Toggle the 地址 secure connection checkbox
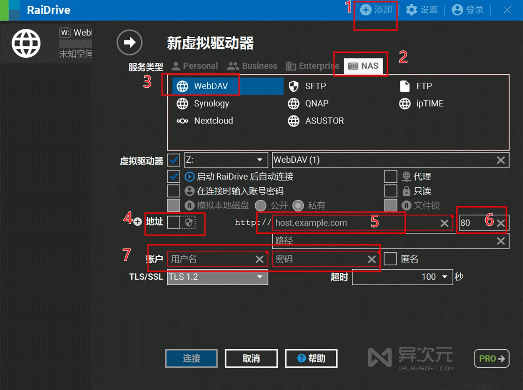 pos(174,222)
